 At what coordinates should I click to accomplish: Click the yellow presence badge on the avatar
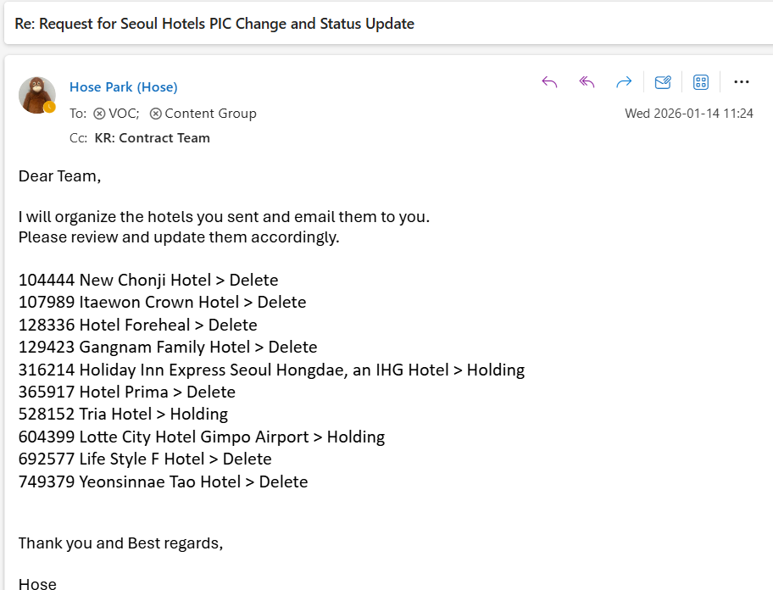(49, 108)
